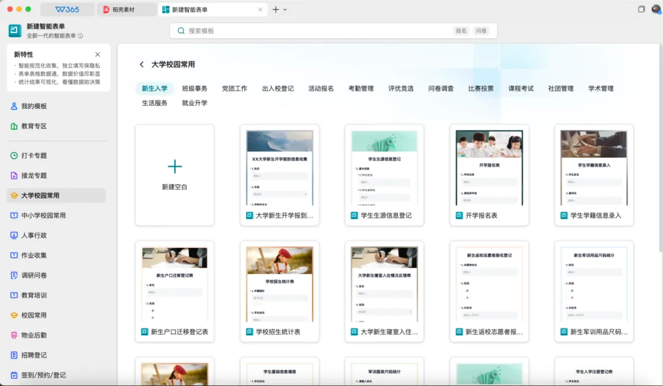
Task: Open 教育专区 sidebar icon
Action: point(14,126)
